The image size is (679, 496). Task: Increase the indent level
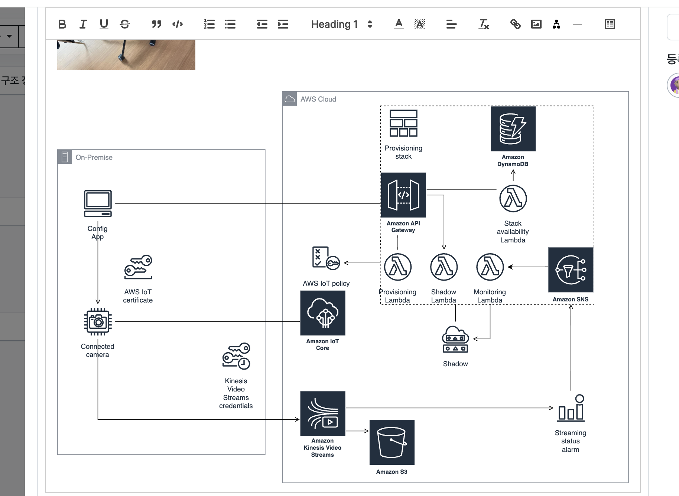[x=283, y=24]
